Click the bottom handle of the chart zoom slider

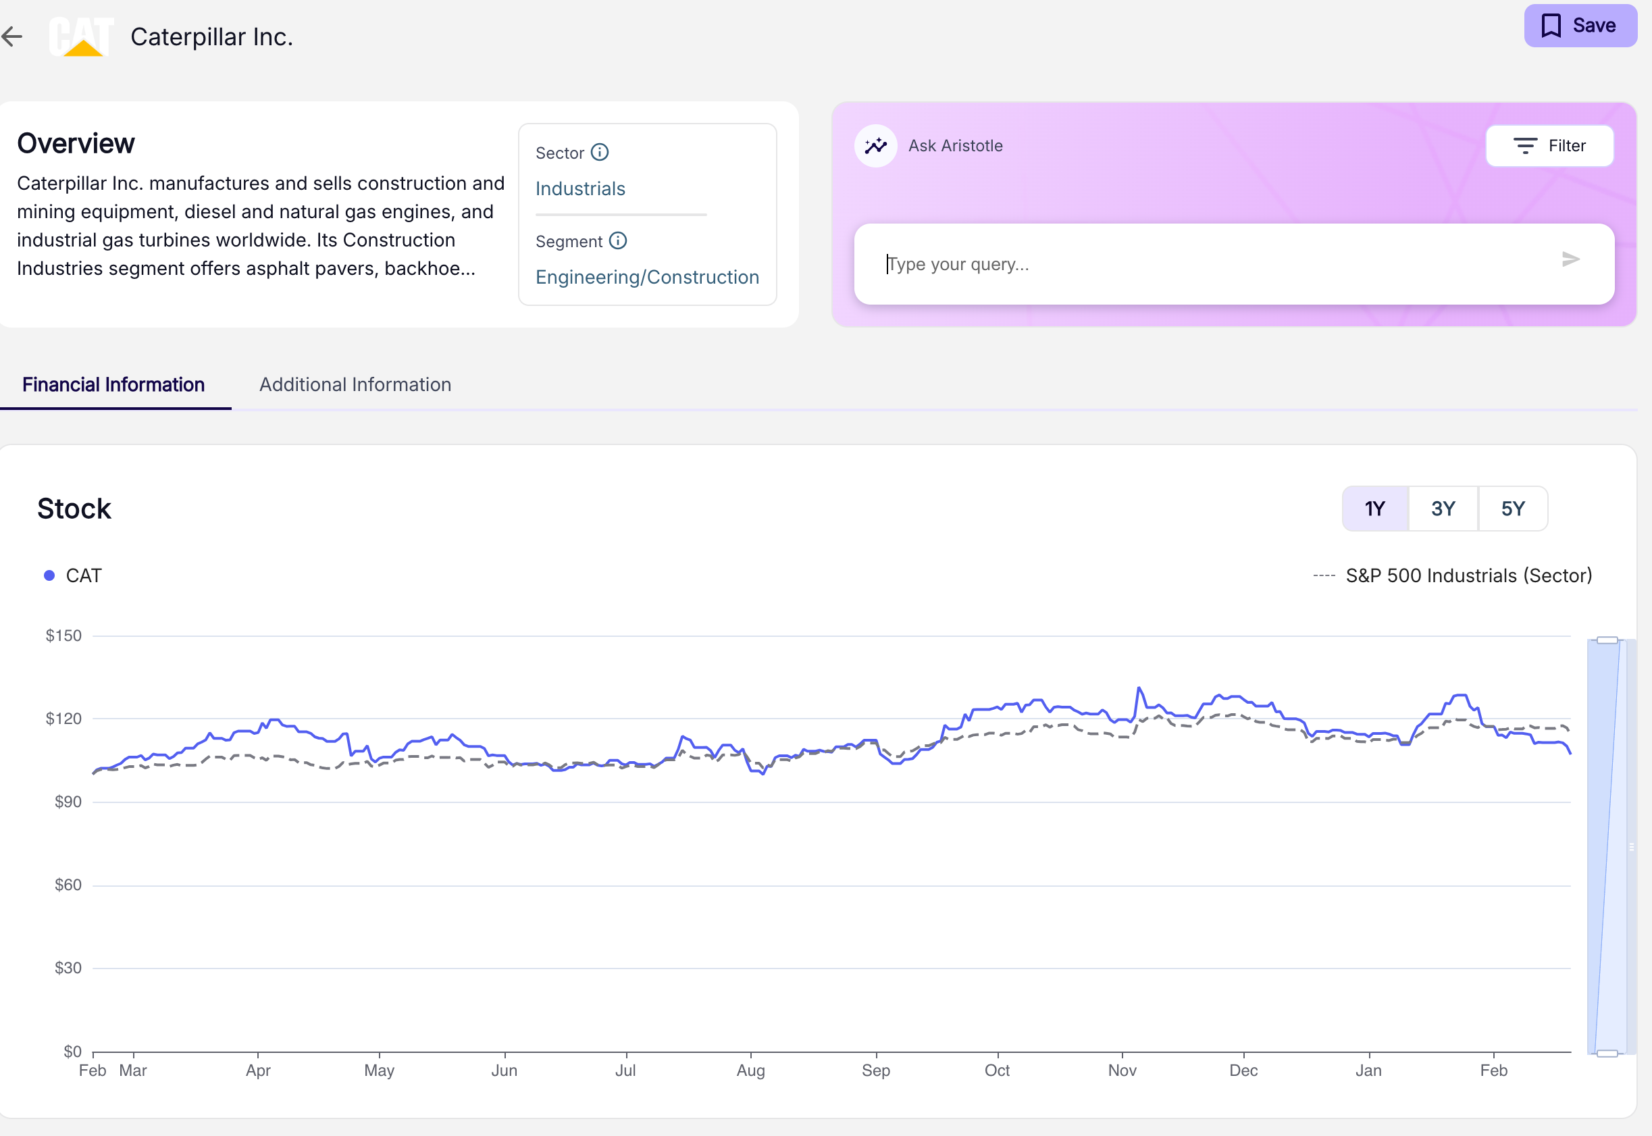coord(1607,1054)
